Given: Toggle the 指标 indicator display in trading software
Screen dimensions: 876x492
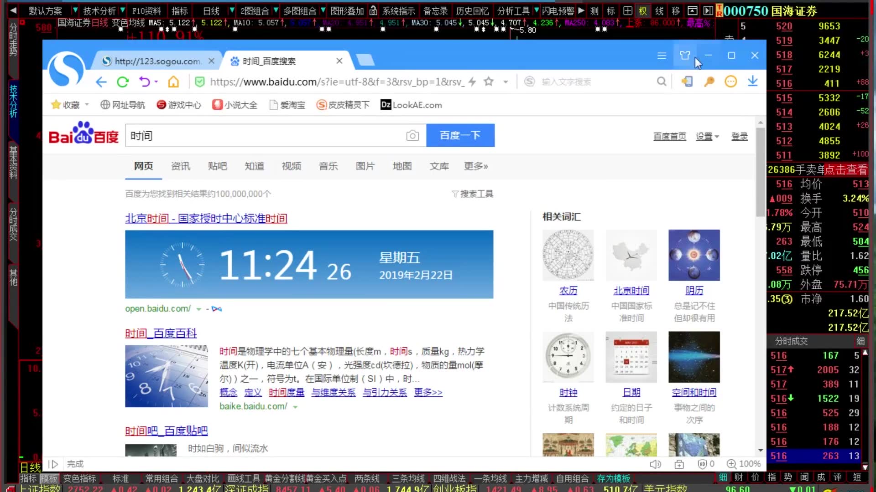Looking at the screenshot, I should point(179,10).
